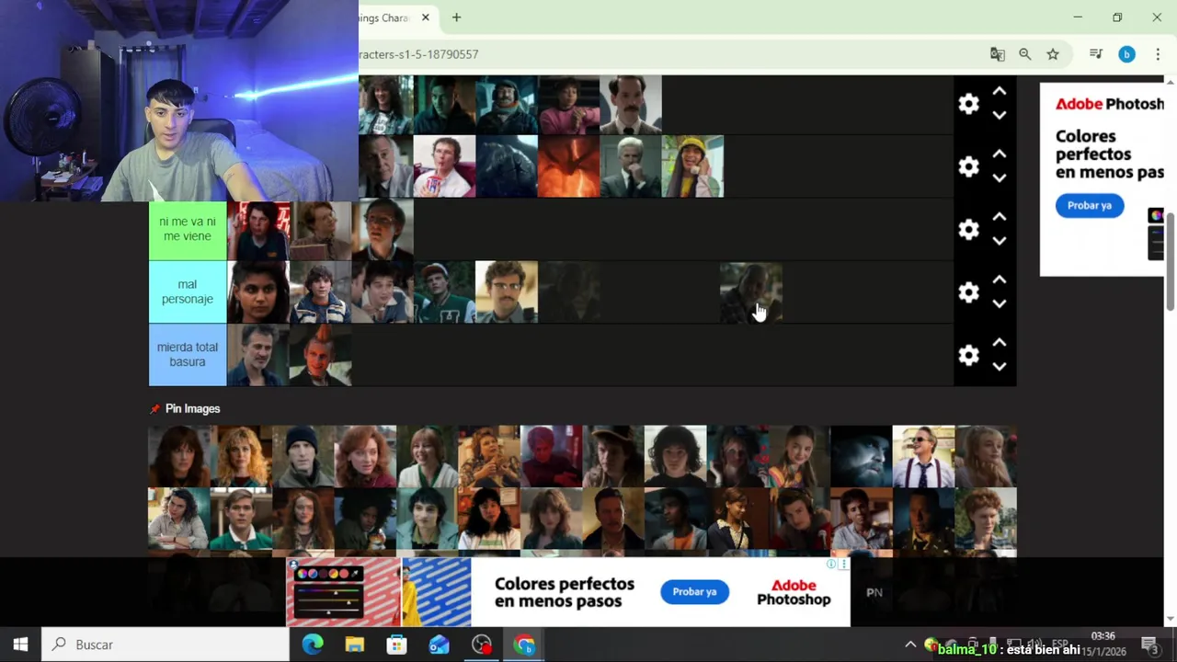Open the Windows notification center
The height and width of the screenshot is (662, 1177).
1149,645
